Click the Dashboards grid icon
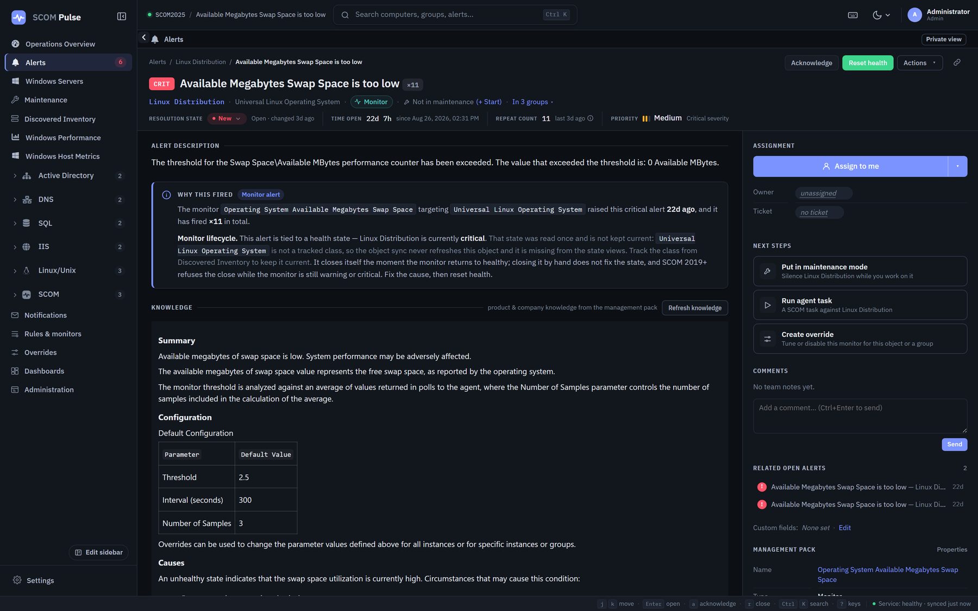Image resolution: width=978 pixels, height=611 pixels. click(x=15, y=371)
